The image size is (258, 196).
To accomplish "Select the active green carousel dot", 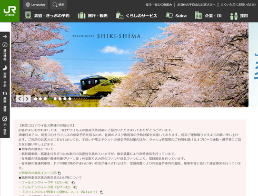I will (50, 99).
